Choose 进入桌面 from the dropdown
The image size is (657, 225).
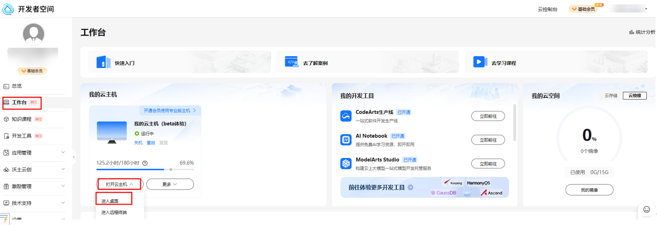tap(110, 201)
